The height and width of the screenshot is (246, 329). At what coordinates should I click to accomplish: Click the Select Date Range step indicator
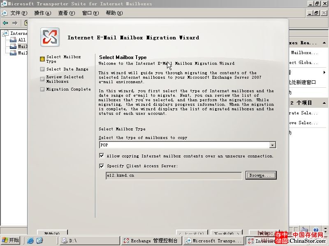(x=42, y=69)
